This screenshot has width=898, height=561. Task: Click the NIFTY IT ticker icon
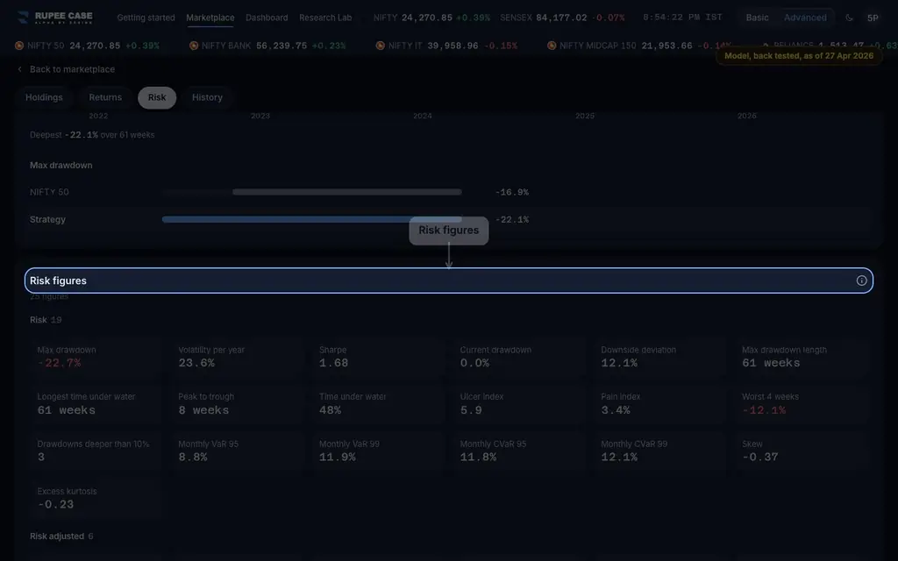[381, 46]
